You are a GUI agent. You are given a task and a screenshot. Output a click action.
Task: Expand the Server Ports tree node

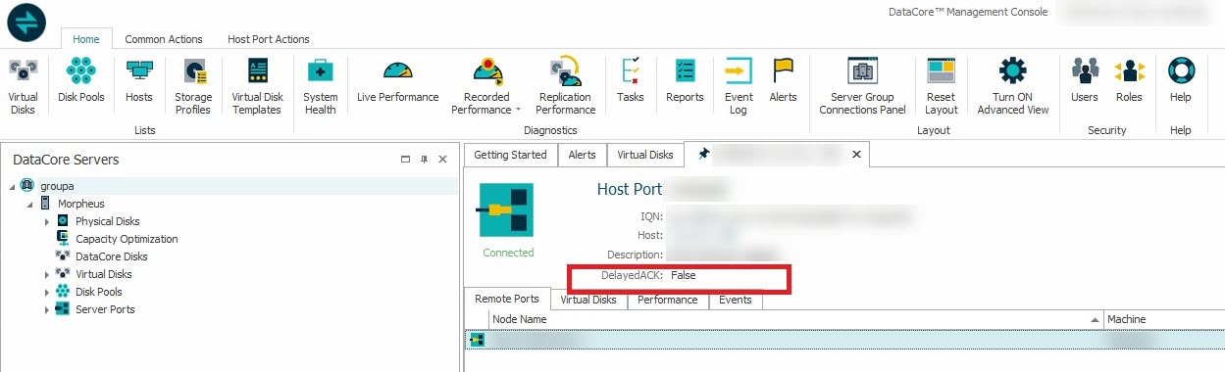(46, 309)
